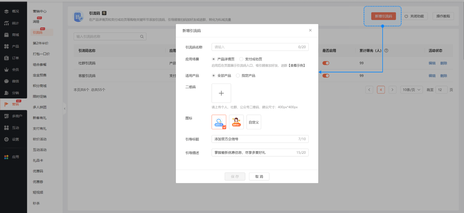Viewport: 464px width, 213px height.
Task: Close the 新增引流码 dialog with X
Action: click(x=310, y=30)
